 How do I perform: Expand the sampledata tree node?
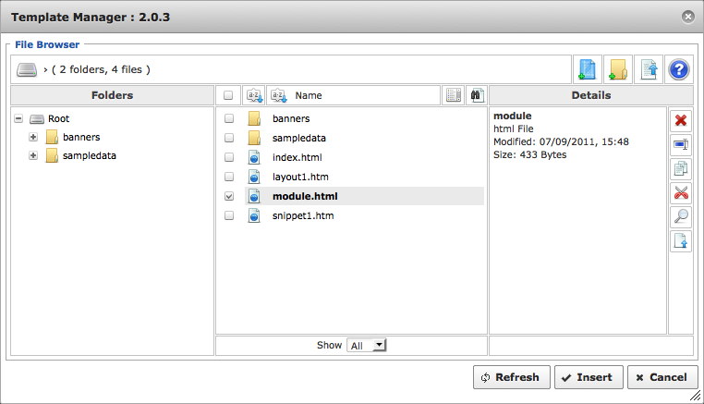(33, 155)
